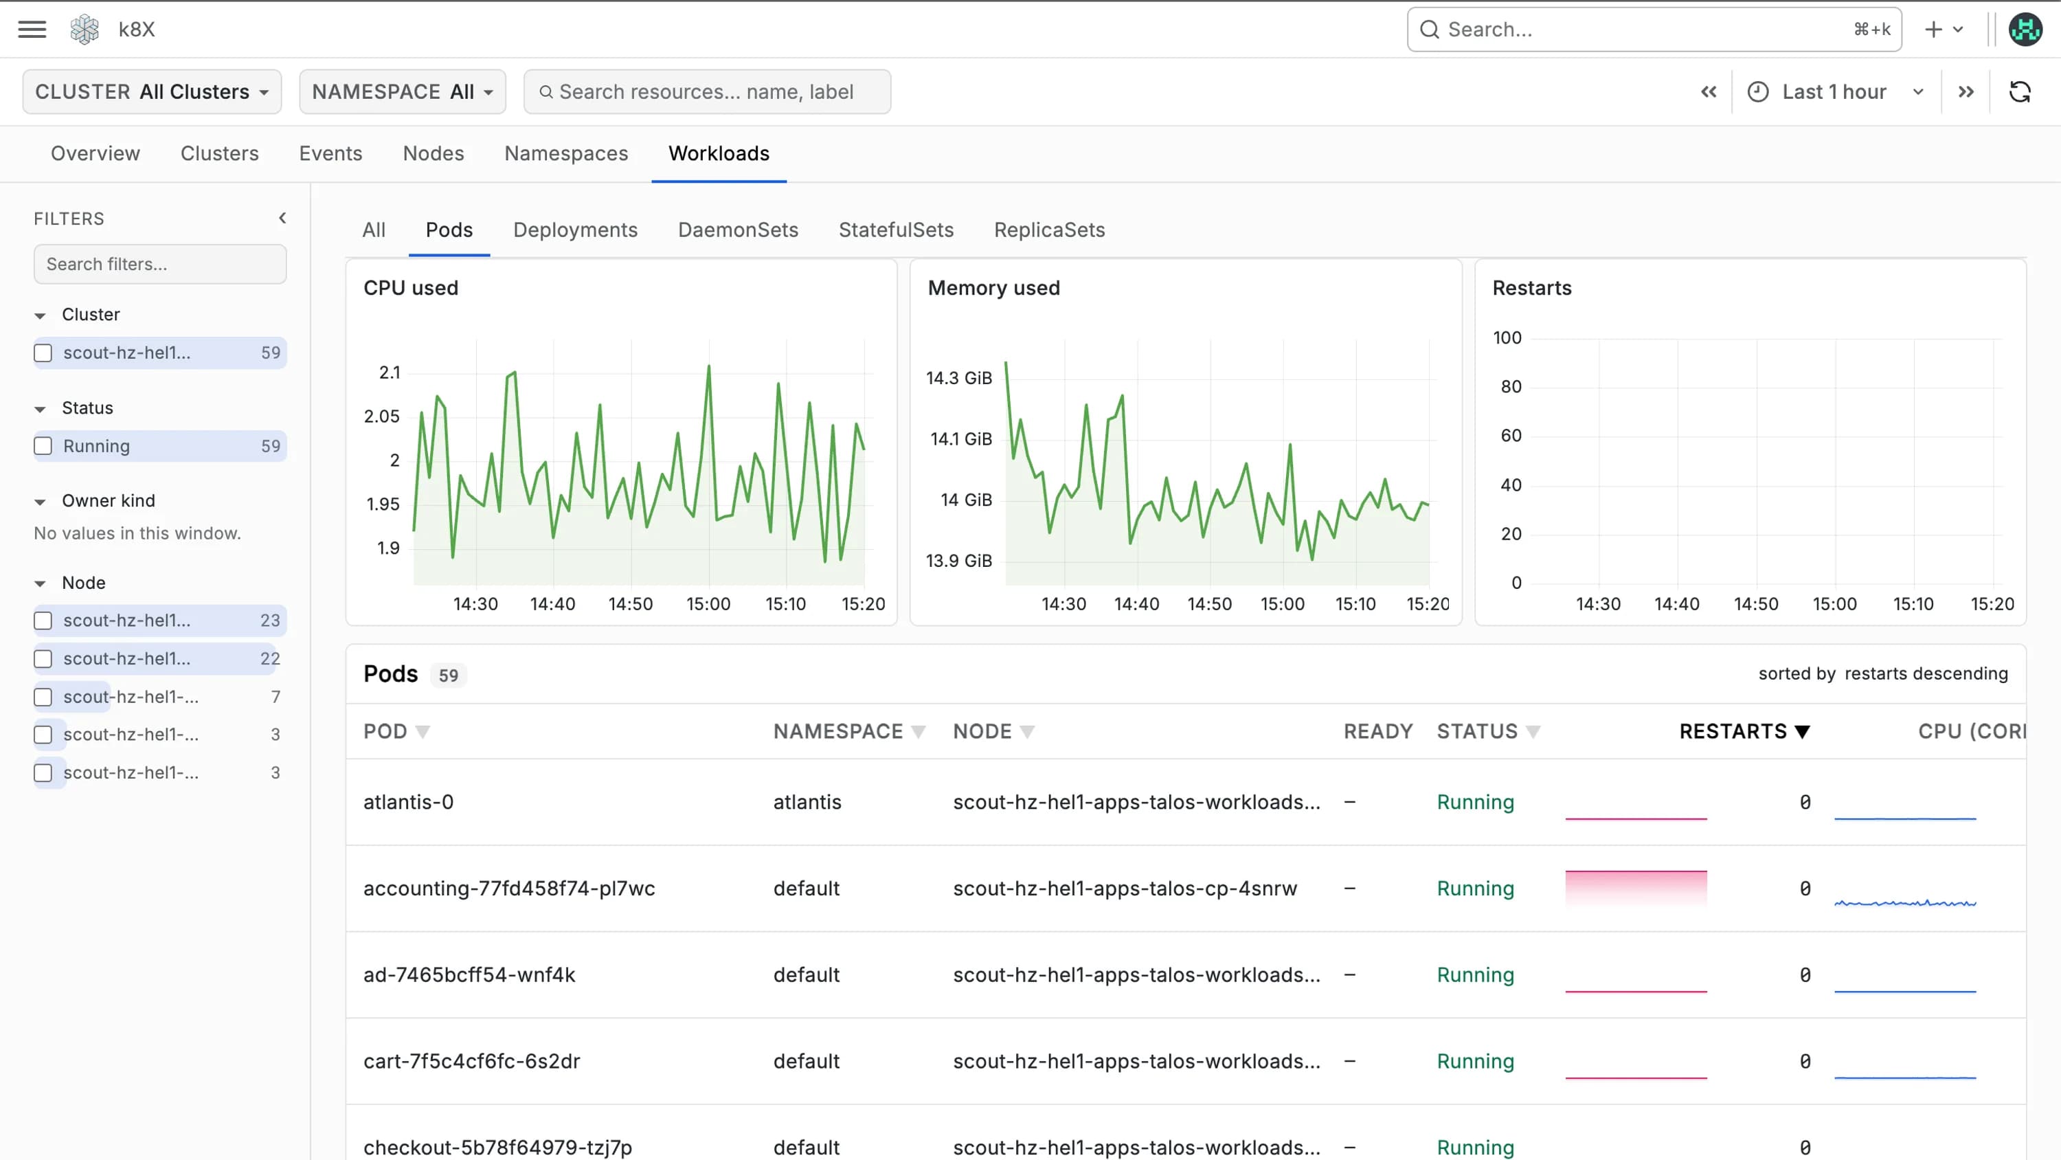
Task: Open the Deployments sub-tab
Action: click(575, 231)
